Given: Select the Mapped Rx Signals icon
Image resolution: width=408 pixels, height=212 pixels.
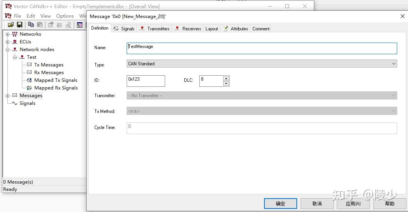Looking at the screenshot, I should pos(29,88).
